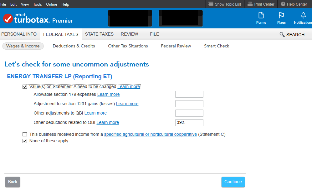The height and width of the screenshot is (196, 312).
Task: Click the TurboTax checkmark logo
Action: [x=8, y=18]
